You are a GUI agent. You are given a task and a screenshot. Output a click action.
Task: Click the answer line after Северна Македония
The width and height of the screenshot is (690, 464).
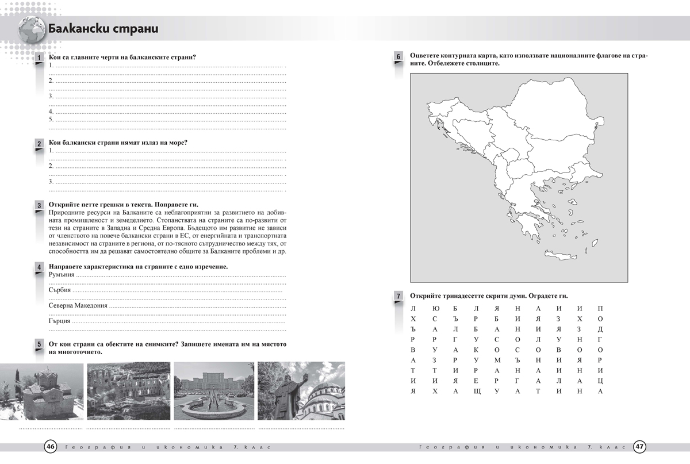pos(197,306)
